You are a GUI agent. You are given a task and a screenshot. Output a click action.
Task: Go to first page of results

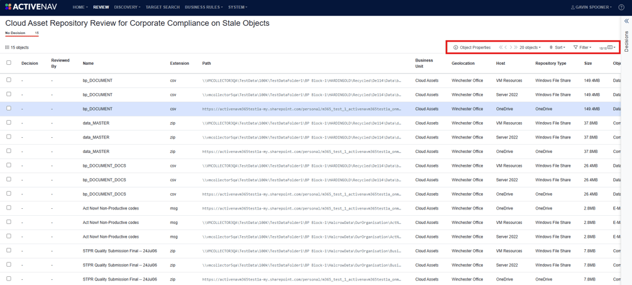tap(501, 48)
